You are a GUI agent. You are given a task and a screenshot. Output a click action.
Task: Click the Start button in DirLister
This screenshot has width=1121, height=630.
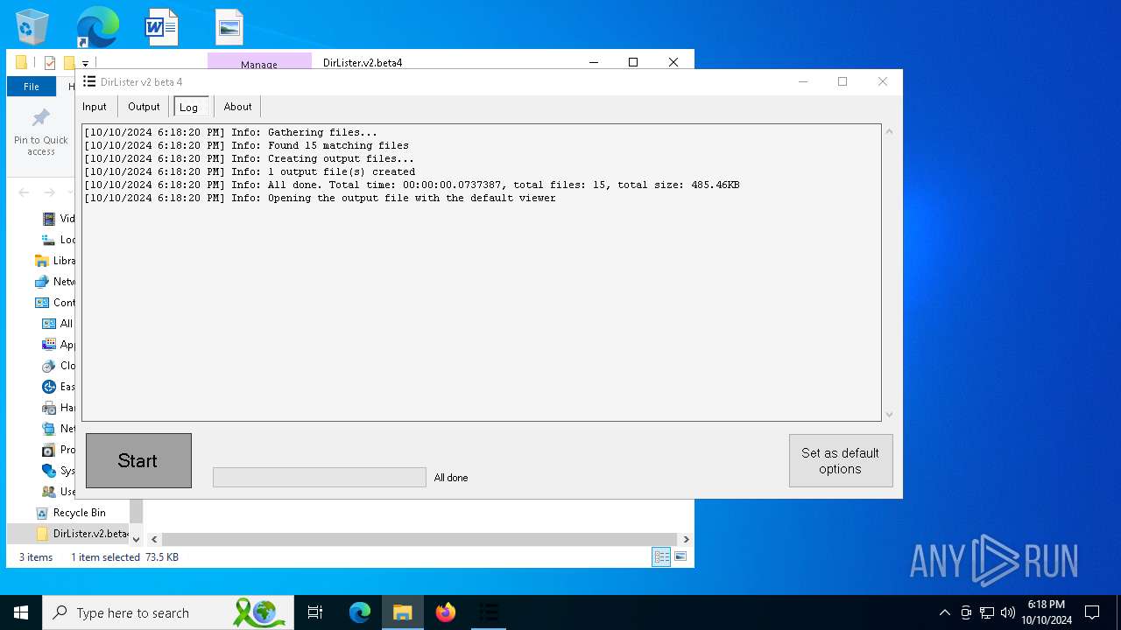pos(138,460)
